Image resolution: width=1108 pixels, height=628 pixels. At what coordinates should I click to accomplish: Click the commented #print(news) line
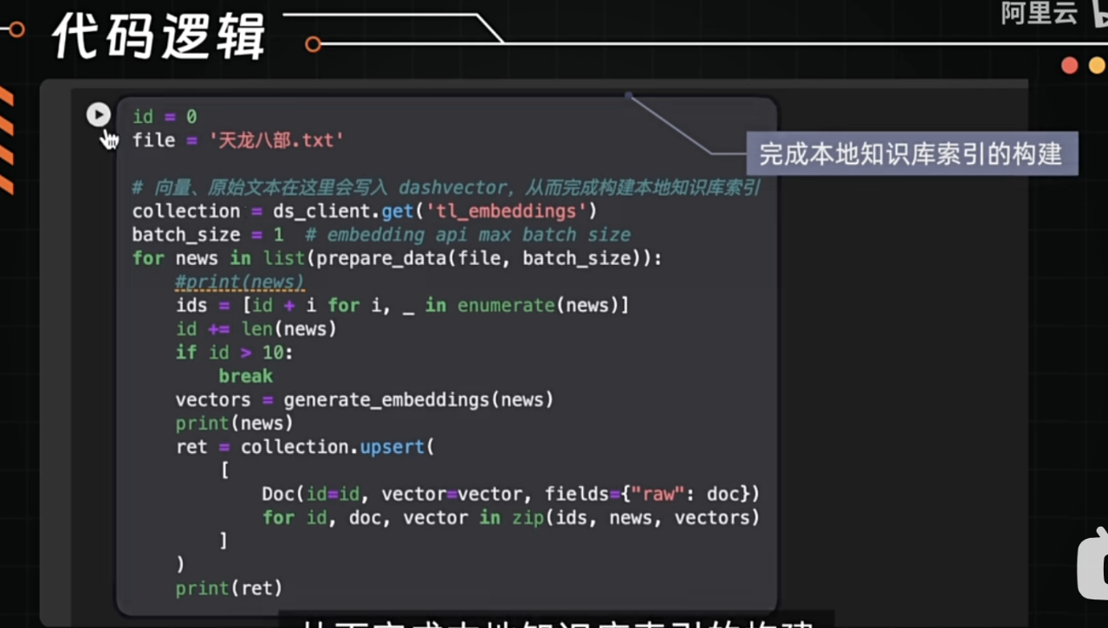(240, 282)
